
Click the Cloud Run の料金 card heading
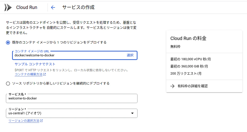pos(188,38)
